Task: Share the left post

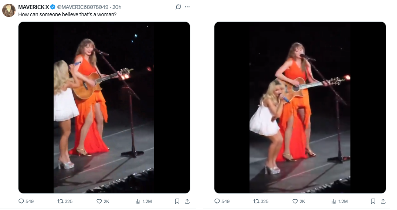Action: click(x=187, y=201)
